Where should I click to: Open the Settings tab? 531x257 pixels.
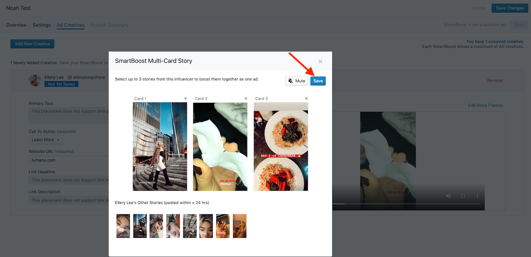[x=42, y=25]
